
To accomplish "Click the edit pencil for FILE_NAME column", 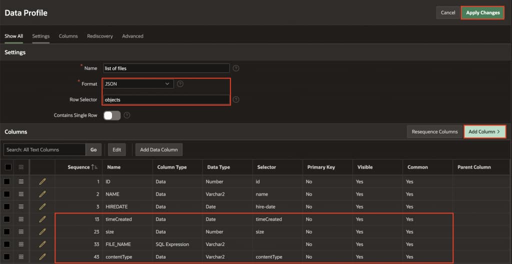I will [x=42, y=244].
